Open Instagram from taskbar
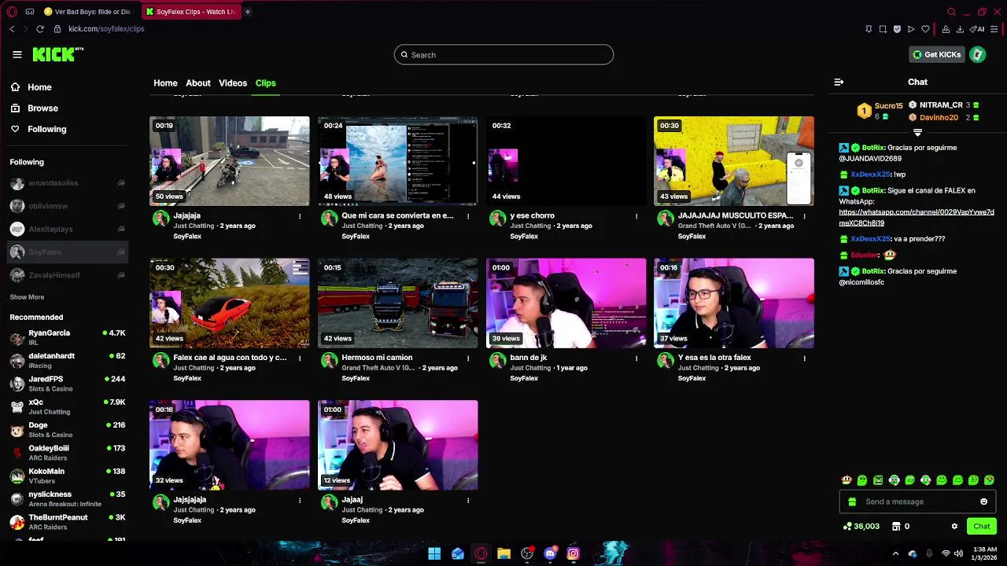Image resolution: width=1007 pixels, height=566 pixels. click(573, 553)
